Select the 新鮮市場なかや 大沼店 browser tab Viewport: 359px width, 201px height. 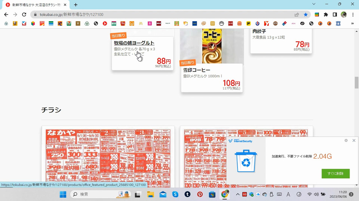(x=36, y=5)
